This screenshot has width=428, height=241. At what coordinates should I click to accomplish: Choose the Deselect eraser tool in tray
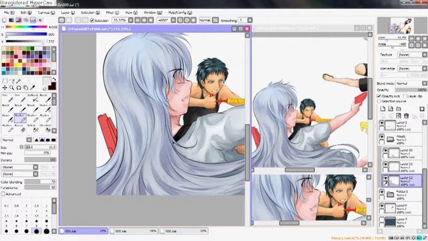(45, 129)
